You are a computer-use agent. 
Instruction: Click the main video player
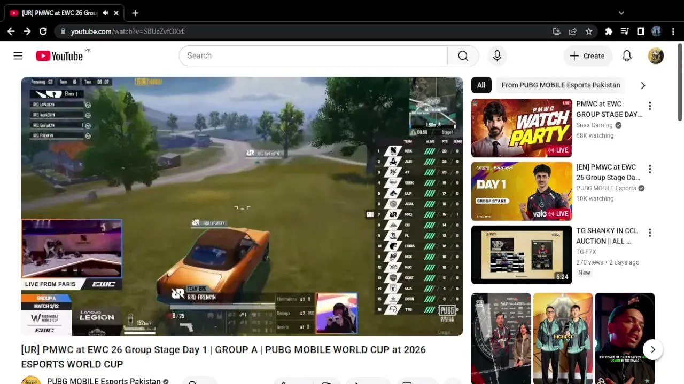coord(242,206)
